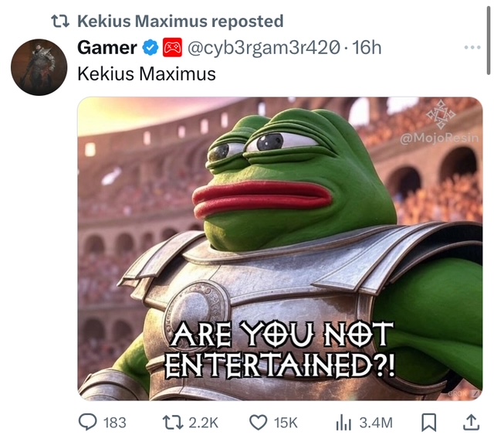Viewport: 494px width, 442px height.
Task: Click Kekius Maximus reposted label
Action: 181,22
